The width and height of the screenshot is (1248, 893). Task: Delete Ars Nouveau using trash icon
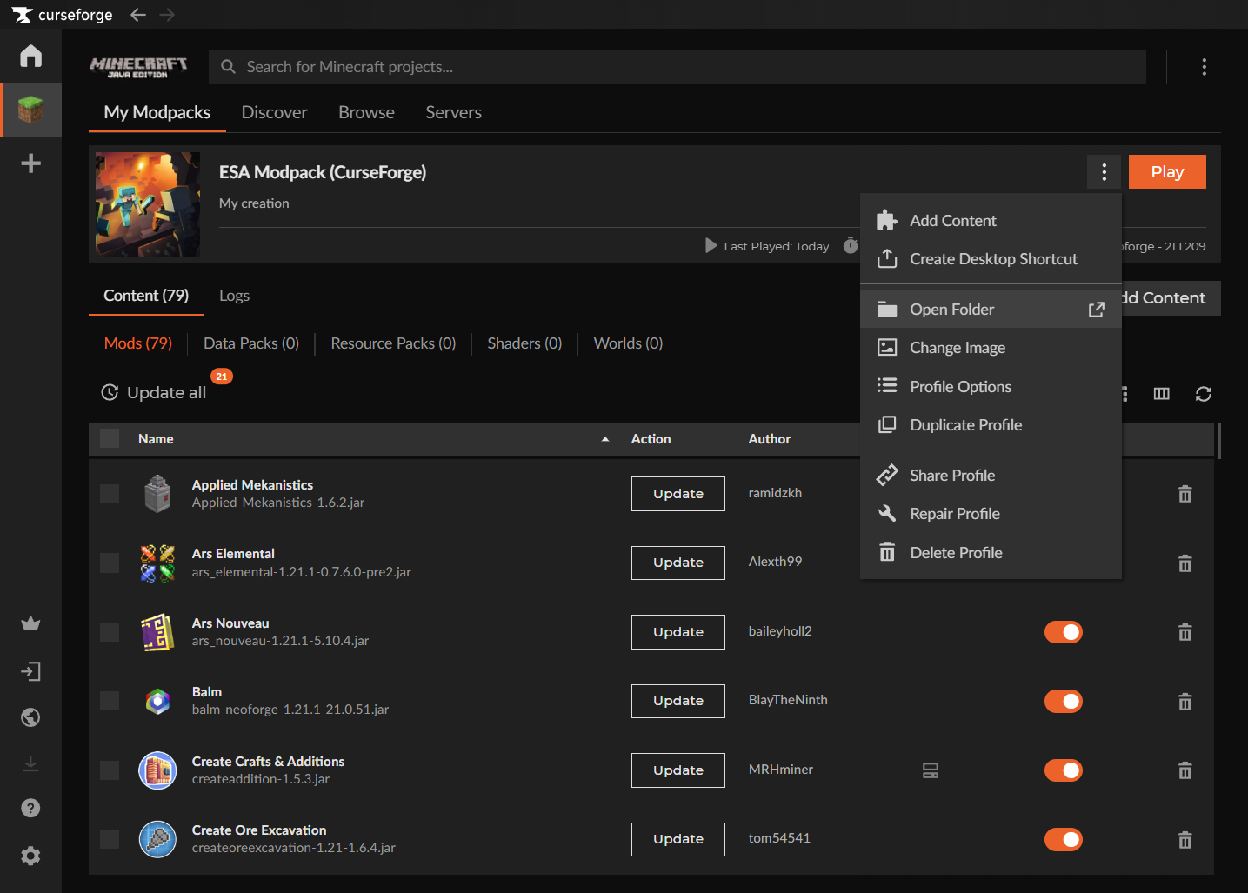click(1185, 632)
